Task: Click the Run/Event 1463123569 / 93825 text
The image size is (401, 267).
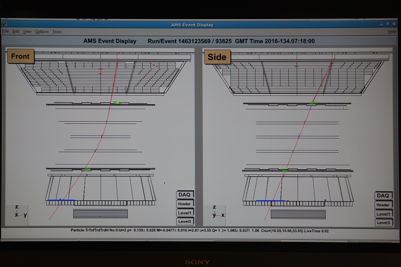Action: point(189,41)
